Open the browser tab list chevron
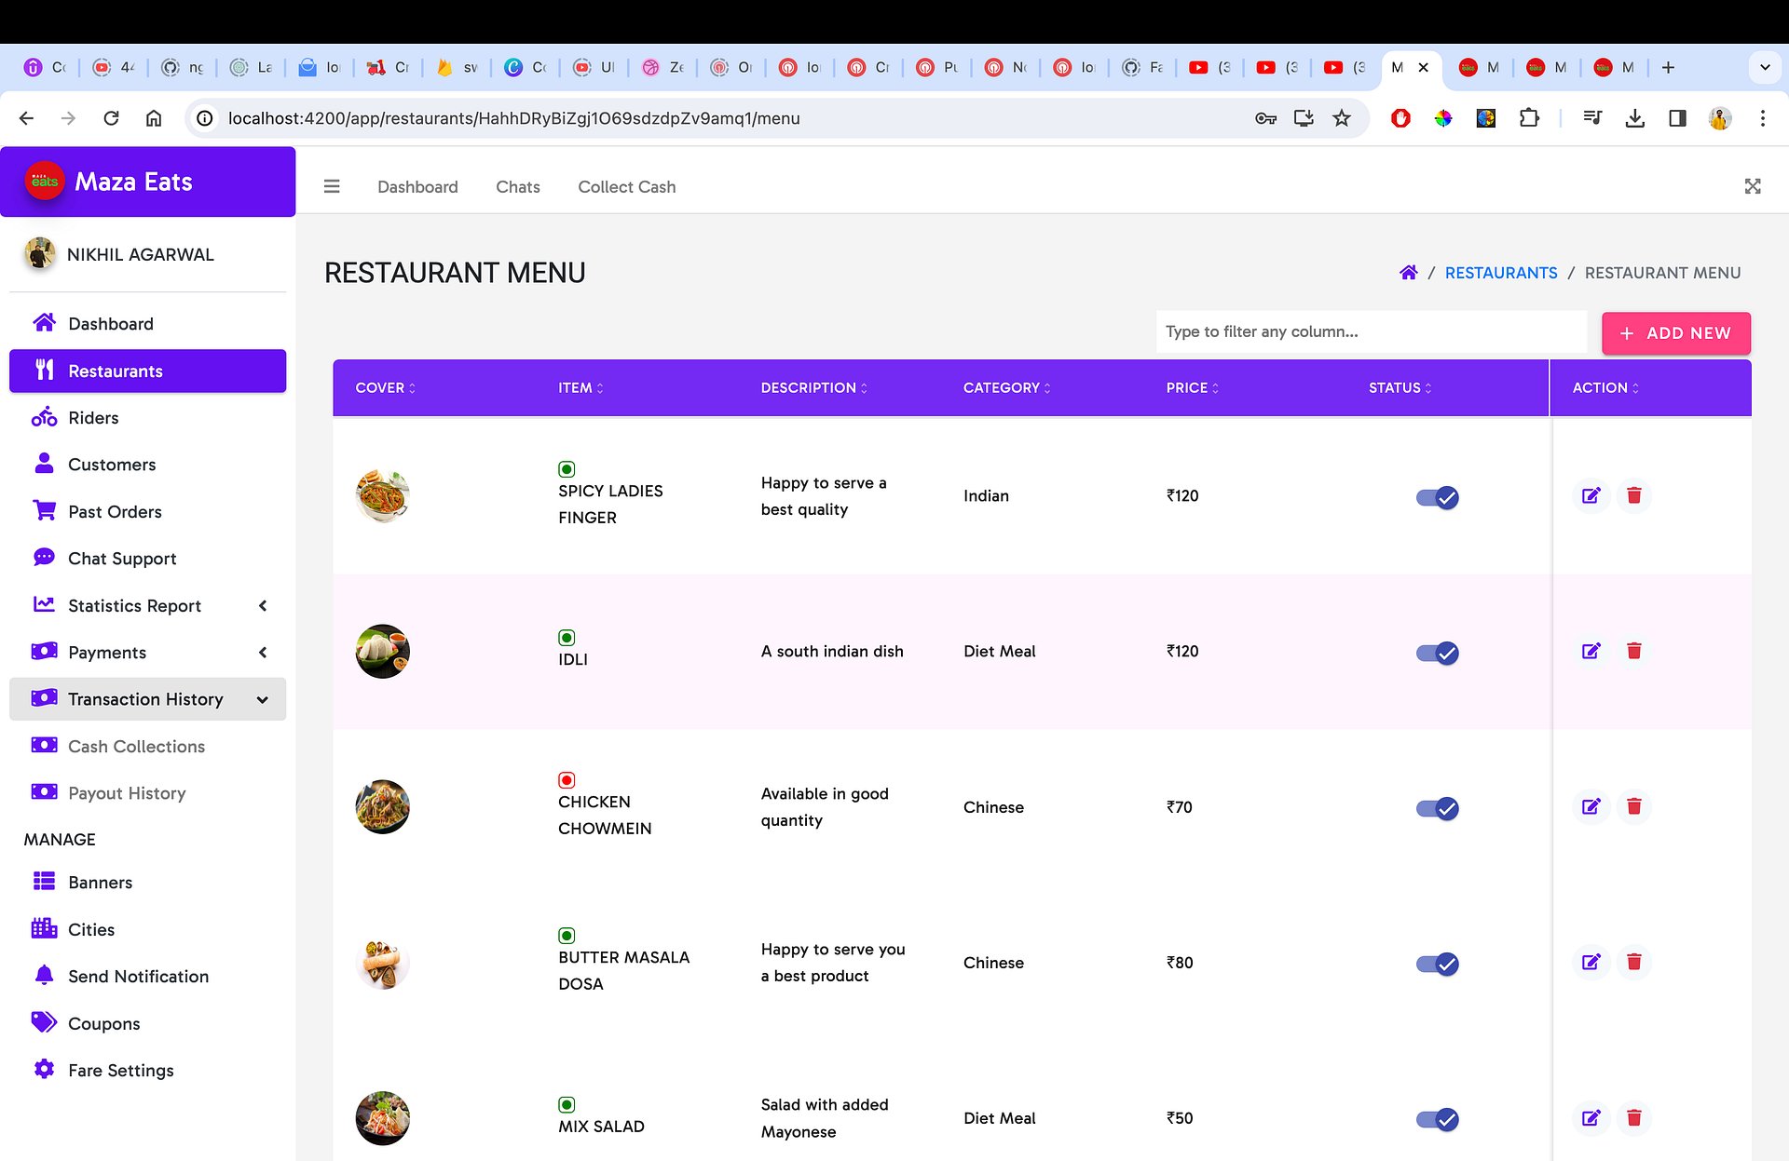The width and height of the screenshot is (1789, 1161). click(1764, 67)
